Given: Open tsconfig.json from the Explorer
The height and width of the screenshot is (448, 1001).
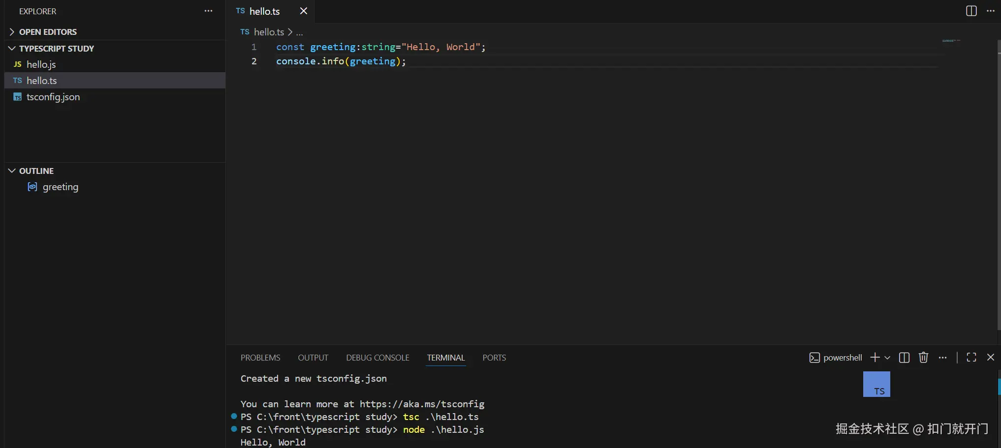Looking at the screenshot, I should (x=115, y=97).
